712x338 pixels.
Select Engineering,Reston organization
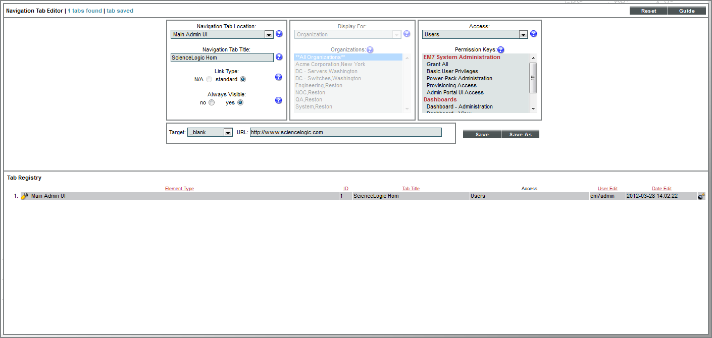319,85
